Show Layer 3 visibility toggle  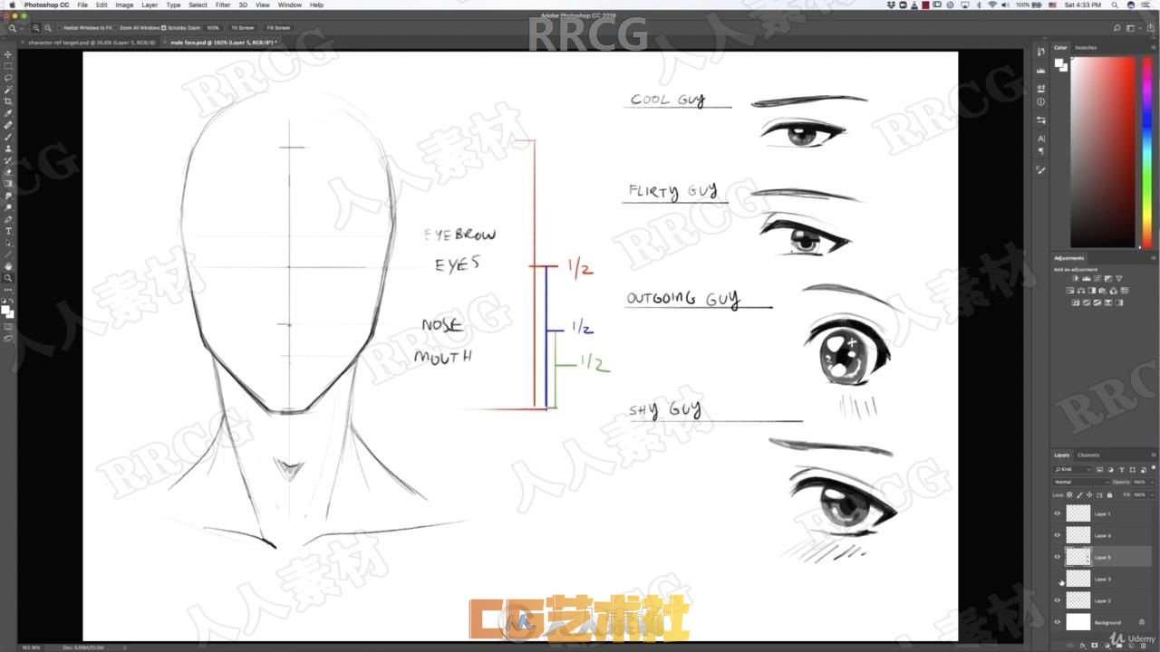pyautogui.click(x=1057, y=579)
